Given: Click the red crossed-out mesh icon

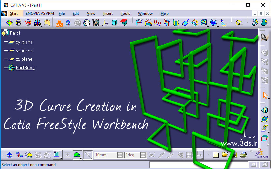Looking at the screenshot, I should click(28, 23).
